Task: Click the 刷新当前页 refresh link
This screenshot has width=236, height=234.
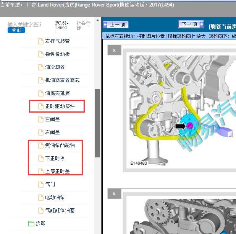Action: coord(223,26)
